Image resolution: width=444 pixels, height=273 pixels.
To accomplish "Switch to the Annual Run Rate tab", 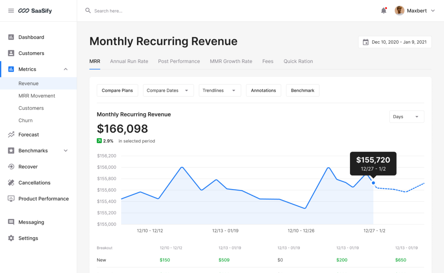I will [x=129, y=61].
